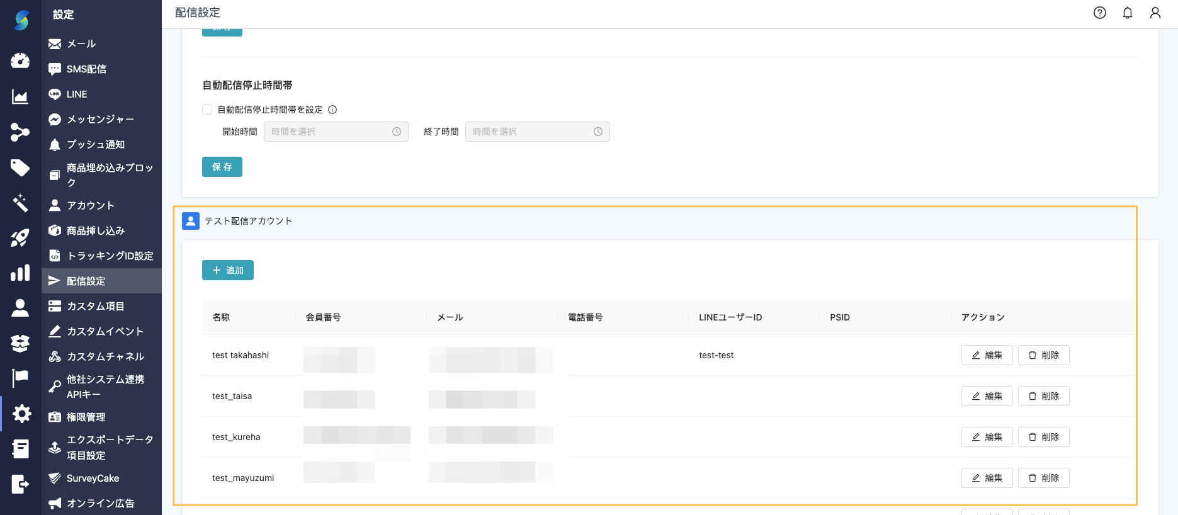This screenshot has height=515, width=1178.
Task: Click the dashboard gauge icon in left rail
Action: [x=20, y=60]
